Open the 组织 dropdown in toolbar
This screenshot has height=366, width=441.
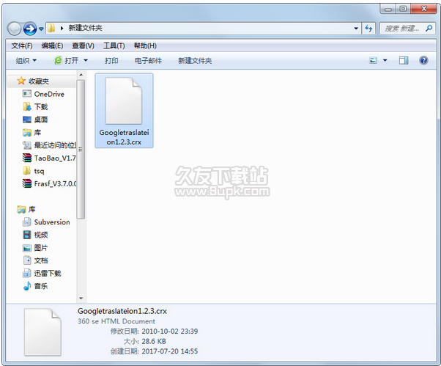coord(26,61)
